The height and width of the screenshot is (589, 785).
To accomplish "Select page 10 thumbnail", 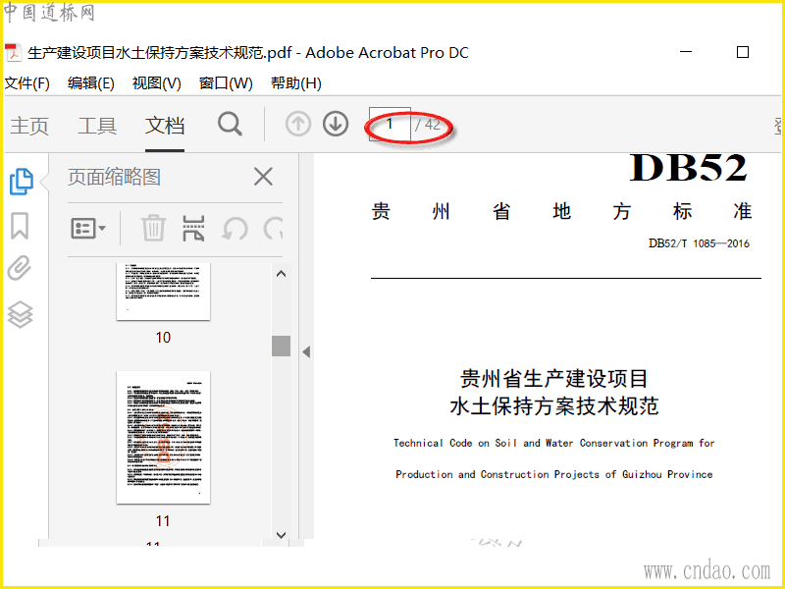I will (x=163, y=292).
